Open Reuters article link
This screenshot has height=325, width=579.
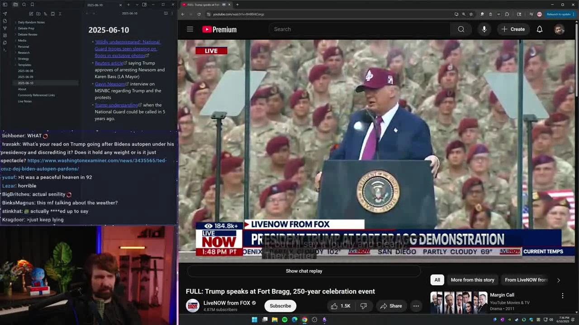pyautogui.click(x=109, y=63)
